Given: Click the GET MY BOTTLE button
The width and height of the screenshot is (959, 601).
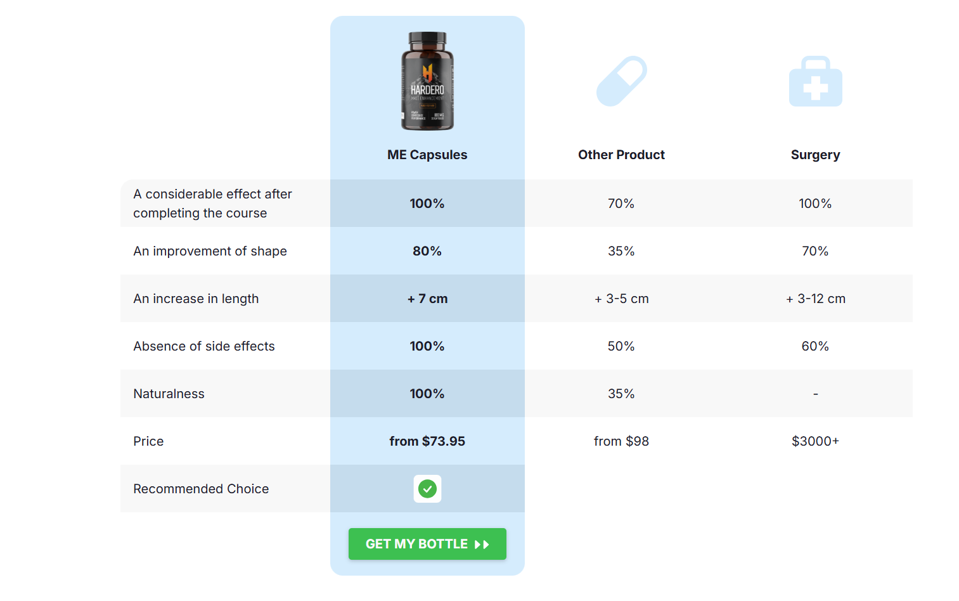Looking at the screenshot, I should pos(427,544).
